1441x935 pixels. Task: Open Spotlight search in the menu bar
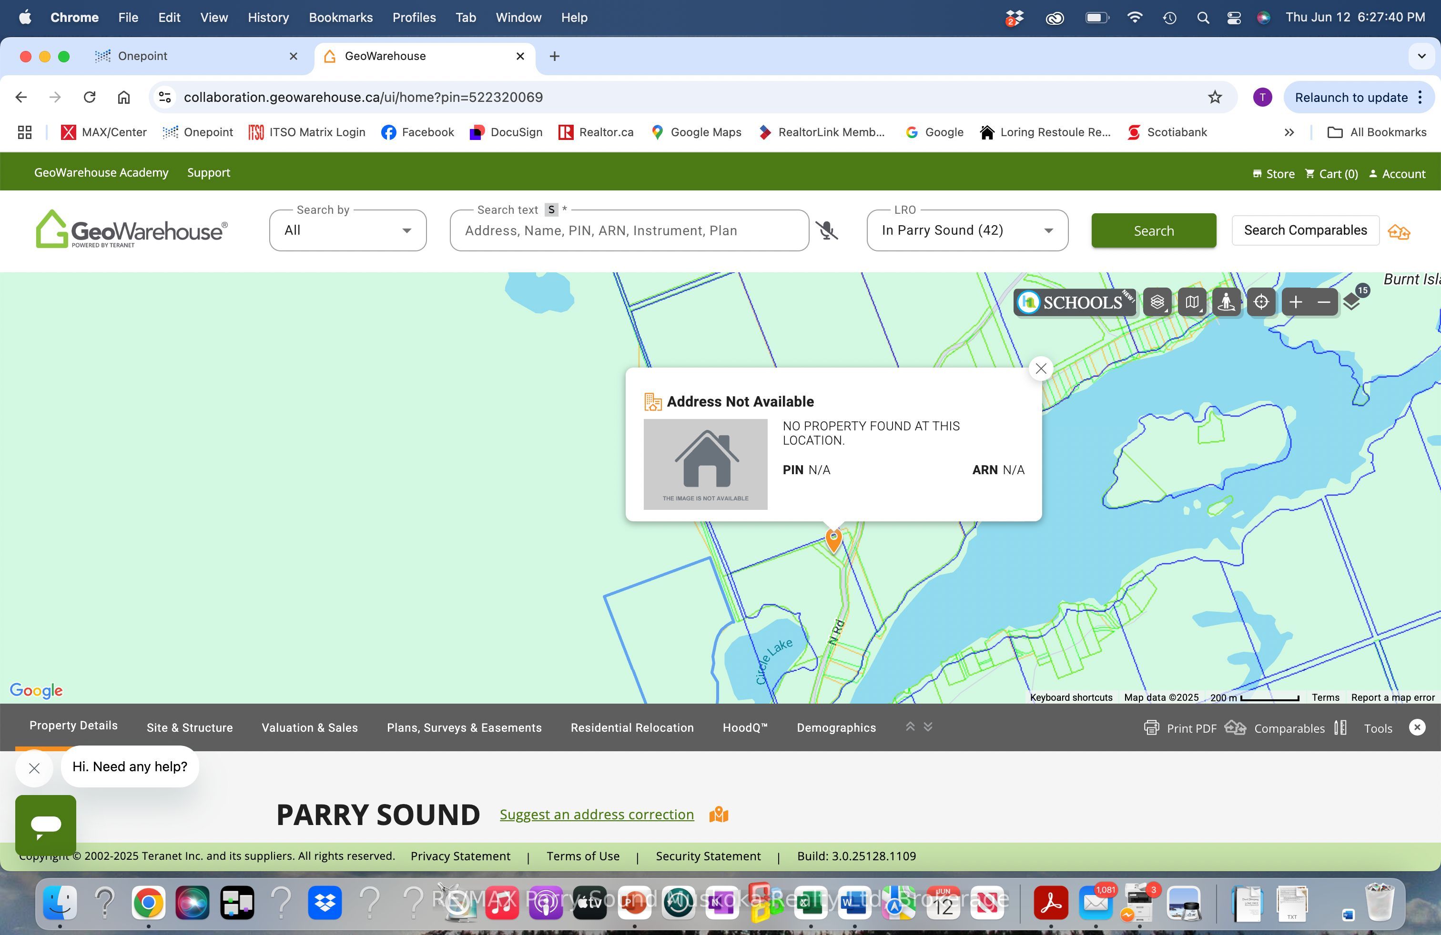click(1202, 18)
